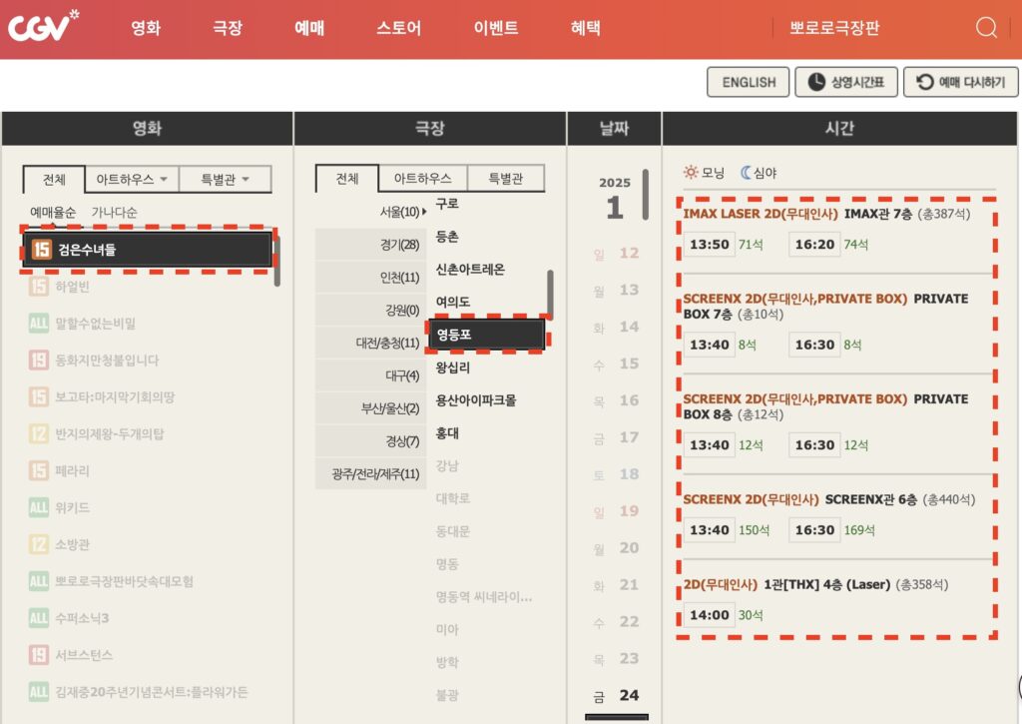This screenshot has width=1022, height=724.
Task: Click the movie list scrollbar
Action: [277, 263]
